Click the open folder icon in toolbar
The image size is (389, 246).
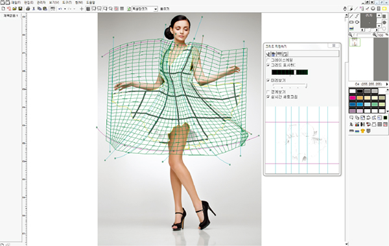tap(15, 8)
